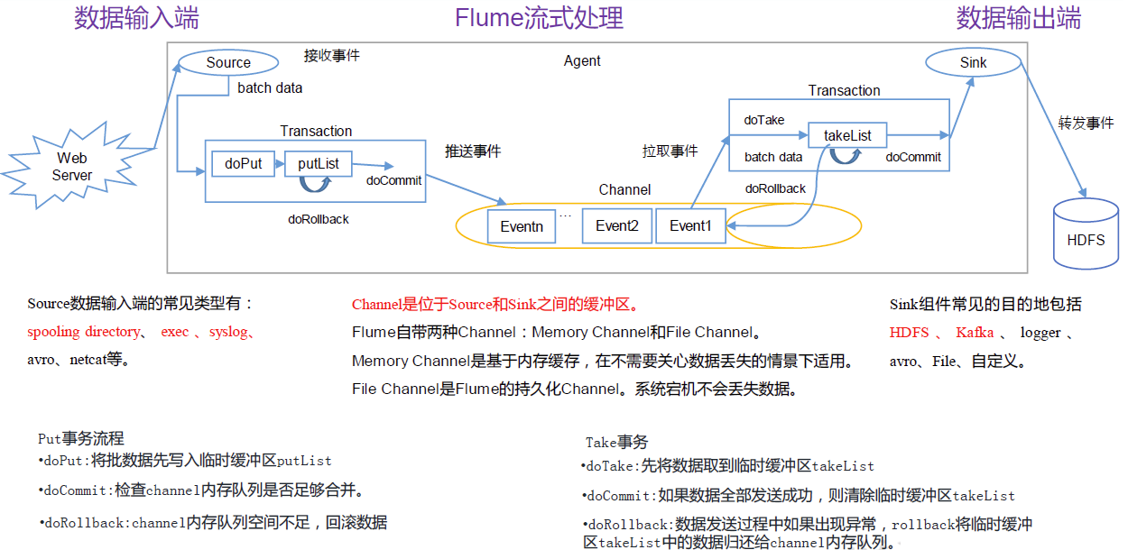The width and height of the screenshot is (1128, 559).
Task: Click the red "exec" text
Action: point(175,332)
